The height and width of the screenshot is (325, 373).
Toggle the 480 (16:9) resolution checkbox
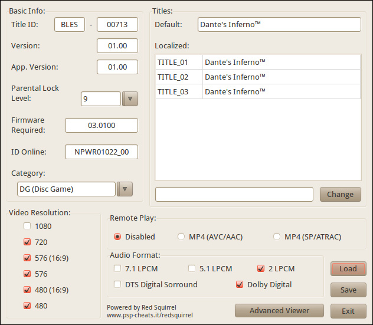27,290
